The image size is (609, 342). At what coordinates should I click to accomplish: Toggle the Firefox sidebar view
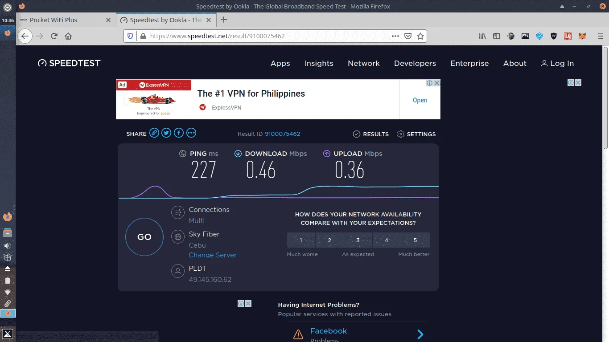click(x=496, y=36)
